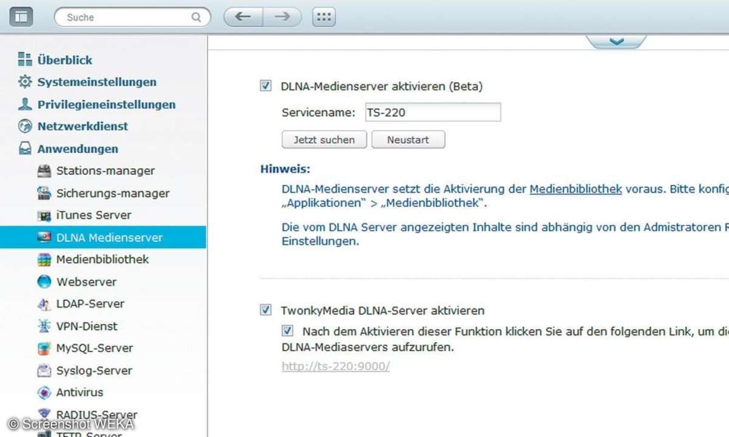
Task: Open Systemeinstellungen section
Action: click(x=97, y=82)
